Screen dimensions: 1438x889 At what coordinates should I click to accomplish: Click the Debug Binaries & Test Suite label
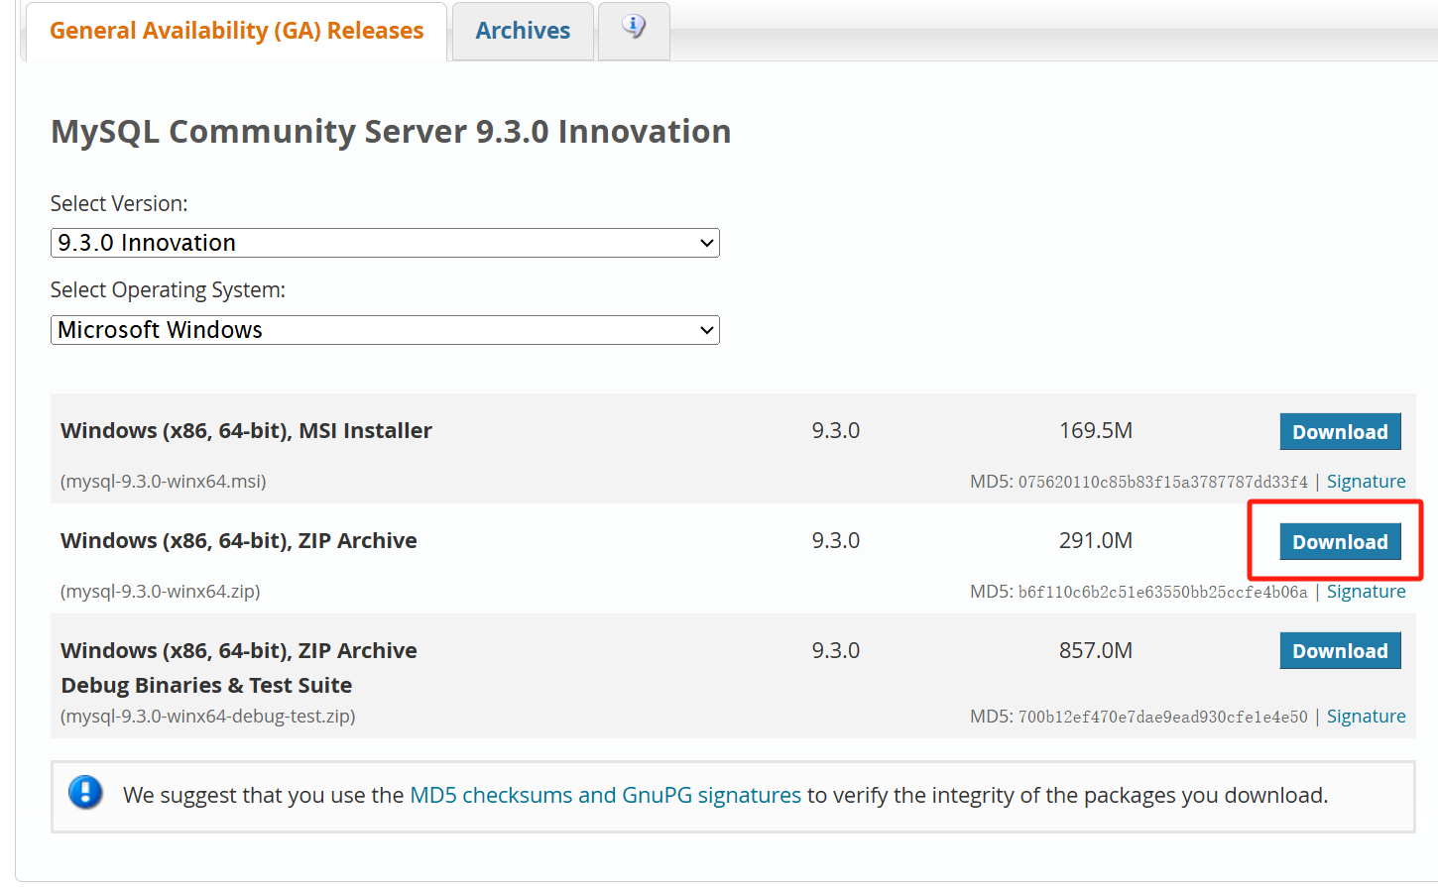click(x=206, y=686)
